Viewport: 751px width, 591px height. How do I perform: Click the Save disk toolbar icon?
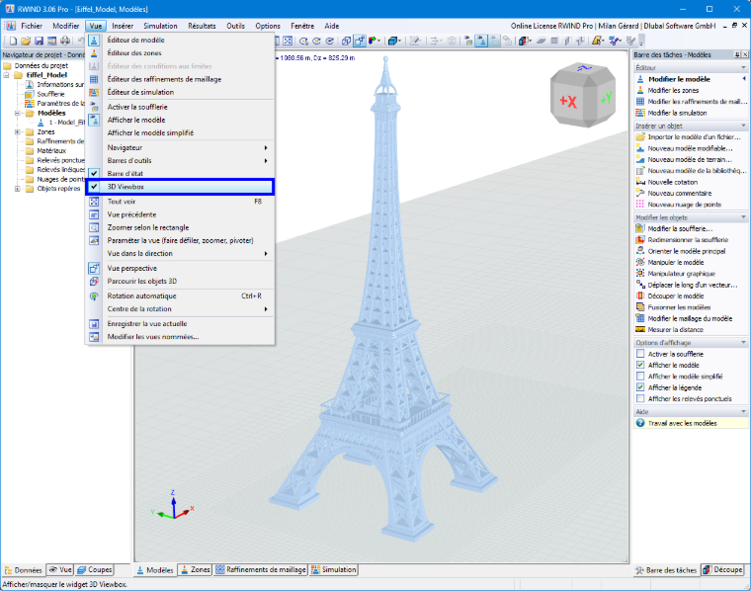(39, 42)
